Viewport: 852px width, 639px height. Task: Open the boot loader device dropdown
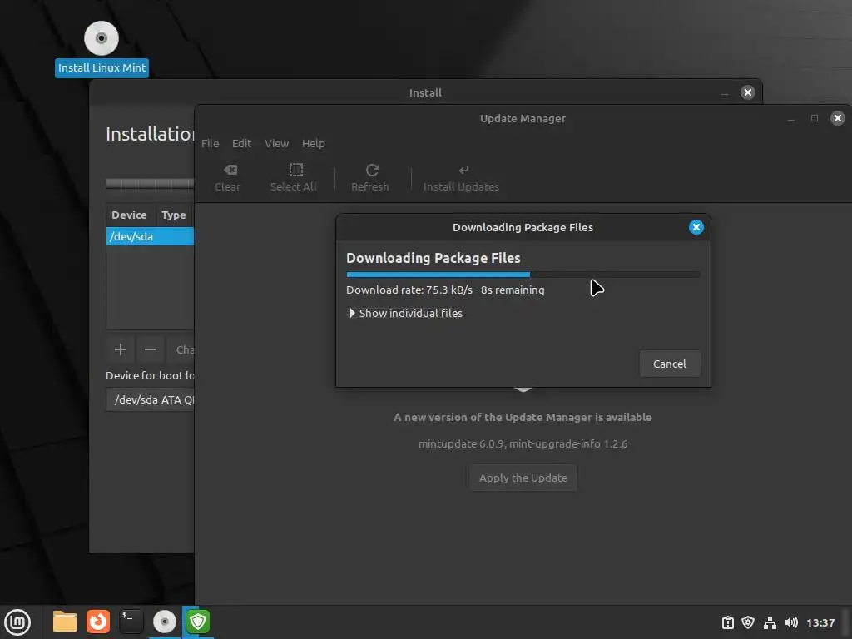tap(151, 399)
